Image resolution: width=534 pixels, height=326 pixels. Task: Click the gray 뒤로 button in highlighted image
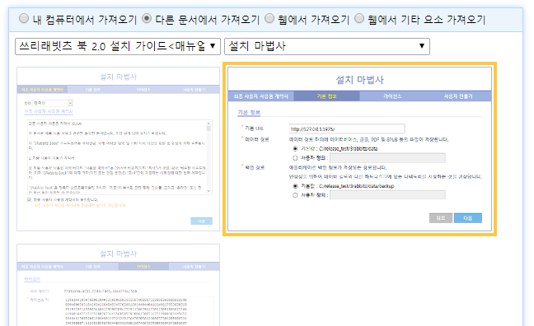click(x=441, y=218)
